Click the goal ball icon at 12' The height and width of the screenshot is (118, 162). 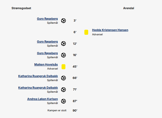coord(64,44)
